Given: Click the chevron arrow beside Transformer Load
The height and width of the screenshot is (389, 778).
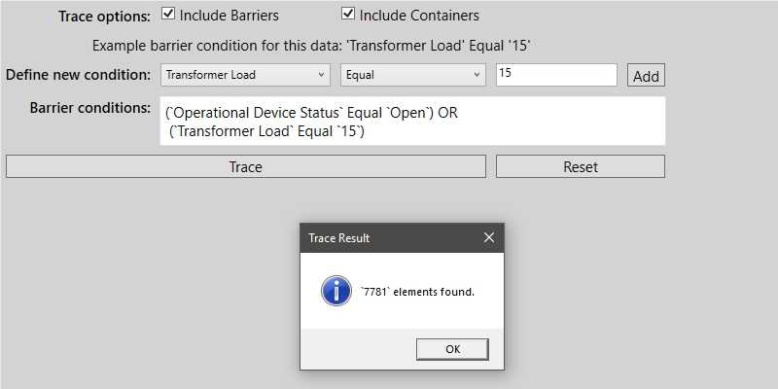Looking at the screenshot, I should [322, 75].
